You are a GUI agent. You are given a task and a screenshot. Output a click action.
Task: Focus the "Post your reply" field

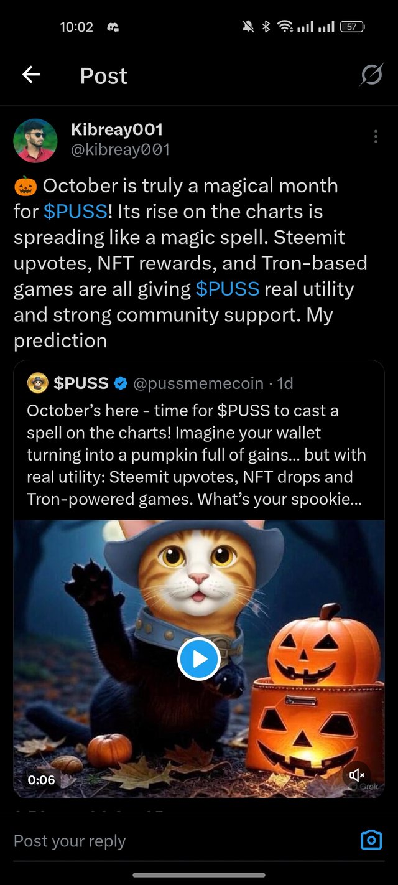click(180, 841)
